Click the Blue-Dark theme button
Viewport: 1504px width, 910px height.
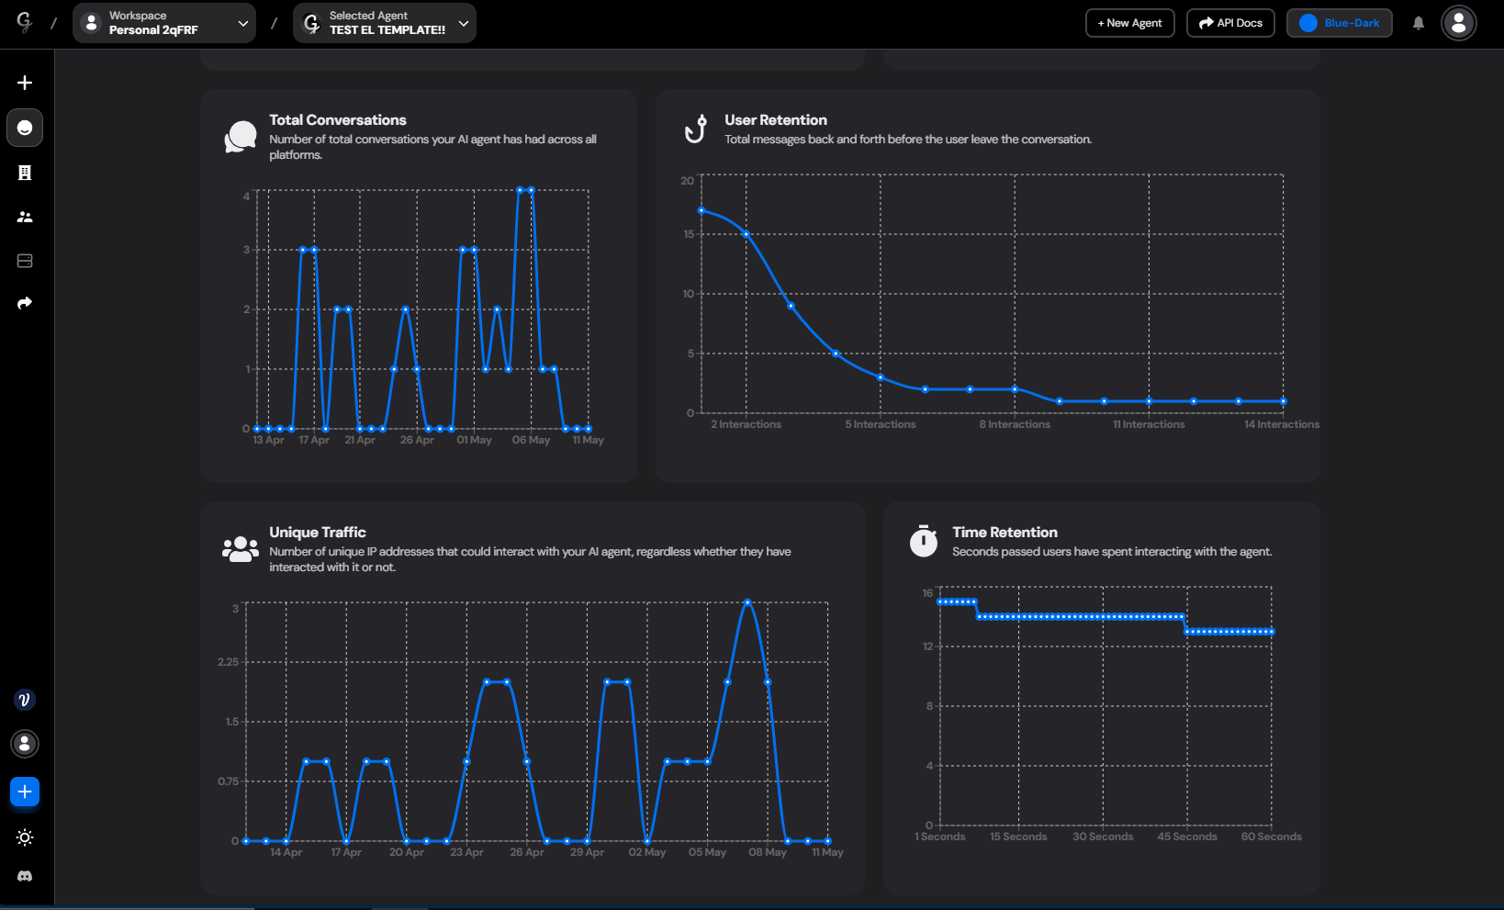(x=1340, y=23)
